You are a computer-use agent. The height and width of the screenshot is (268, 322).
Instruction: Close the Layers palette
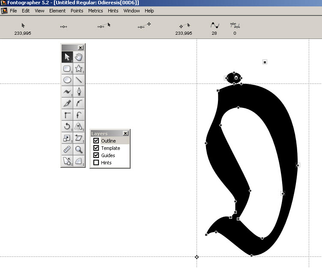[125, 134]
